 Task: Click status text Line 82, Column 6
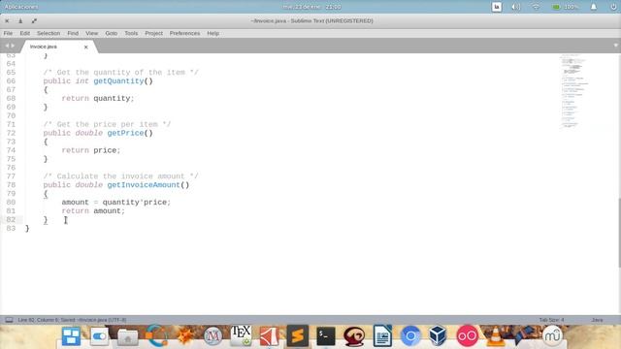point(39,320)
